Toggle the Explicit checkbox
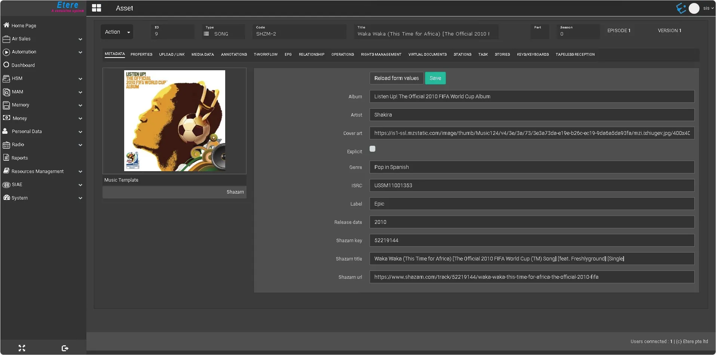Image resolution: width=716 pixels, height=355 pixels. [x=373, y=149]
